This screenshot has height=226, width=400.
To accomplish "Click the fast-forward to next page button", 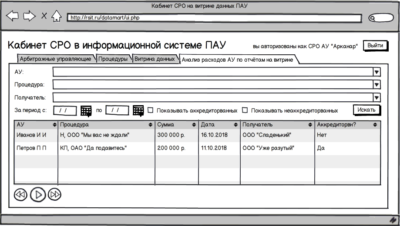I will point(54,194).
